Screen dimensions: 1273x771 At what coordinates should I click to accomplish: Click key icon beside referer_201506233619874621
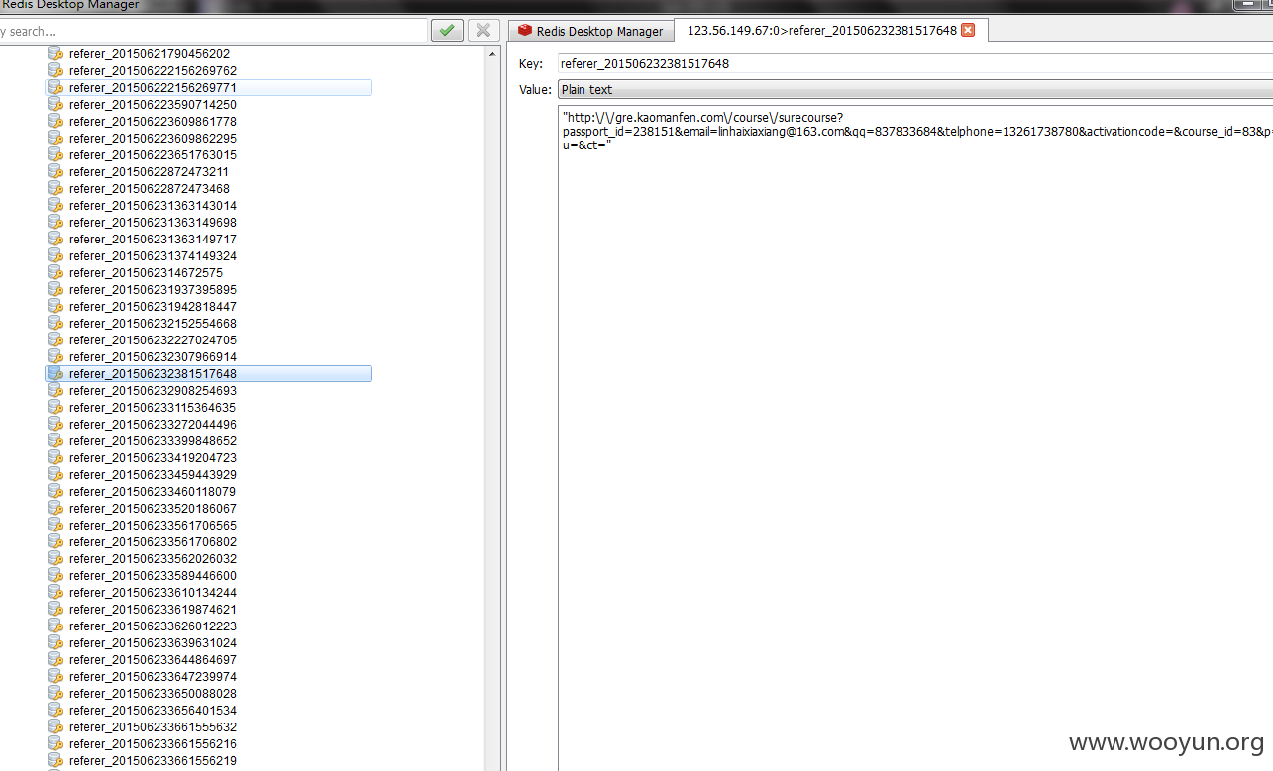pos(55,610)
